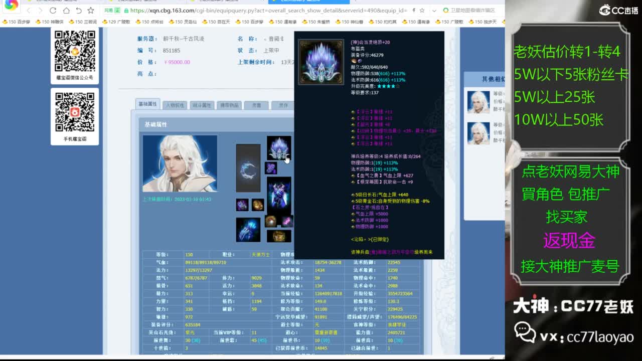Open the 150 点将台 bookmark
Viewport: 642px width, 361px height.
(149, 22)
